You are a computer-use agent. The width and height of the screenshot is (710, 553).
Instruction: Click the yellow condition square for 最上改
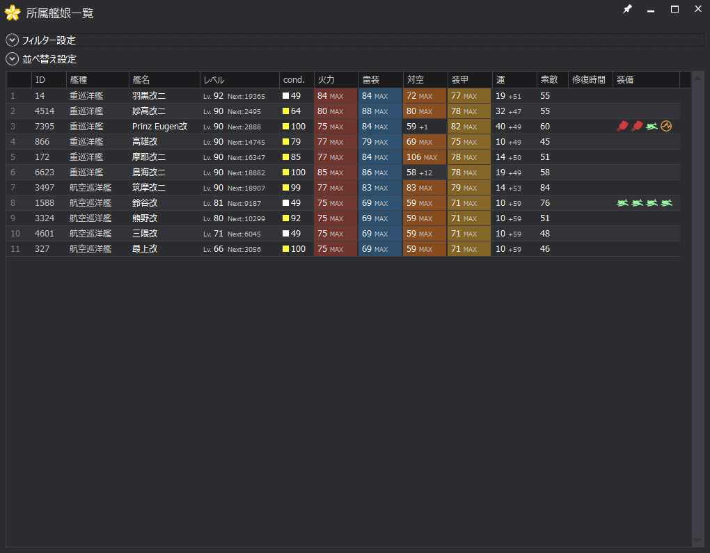[285, 249]
